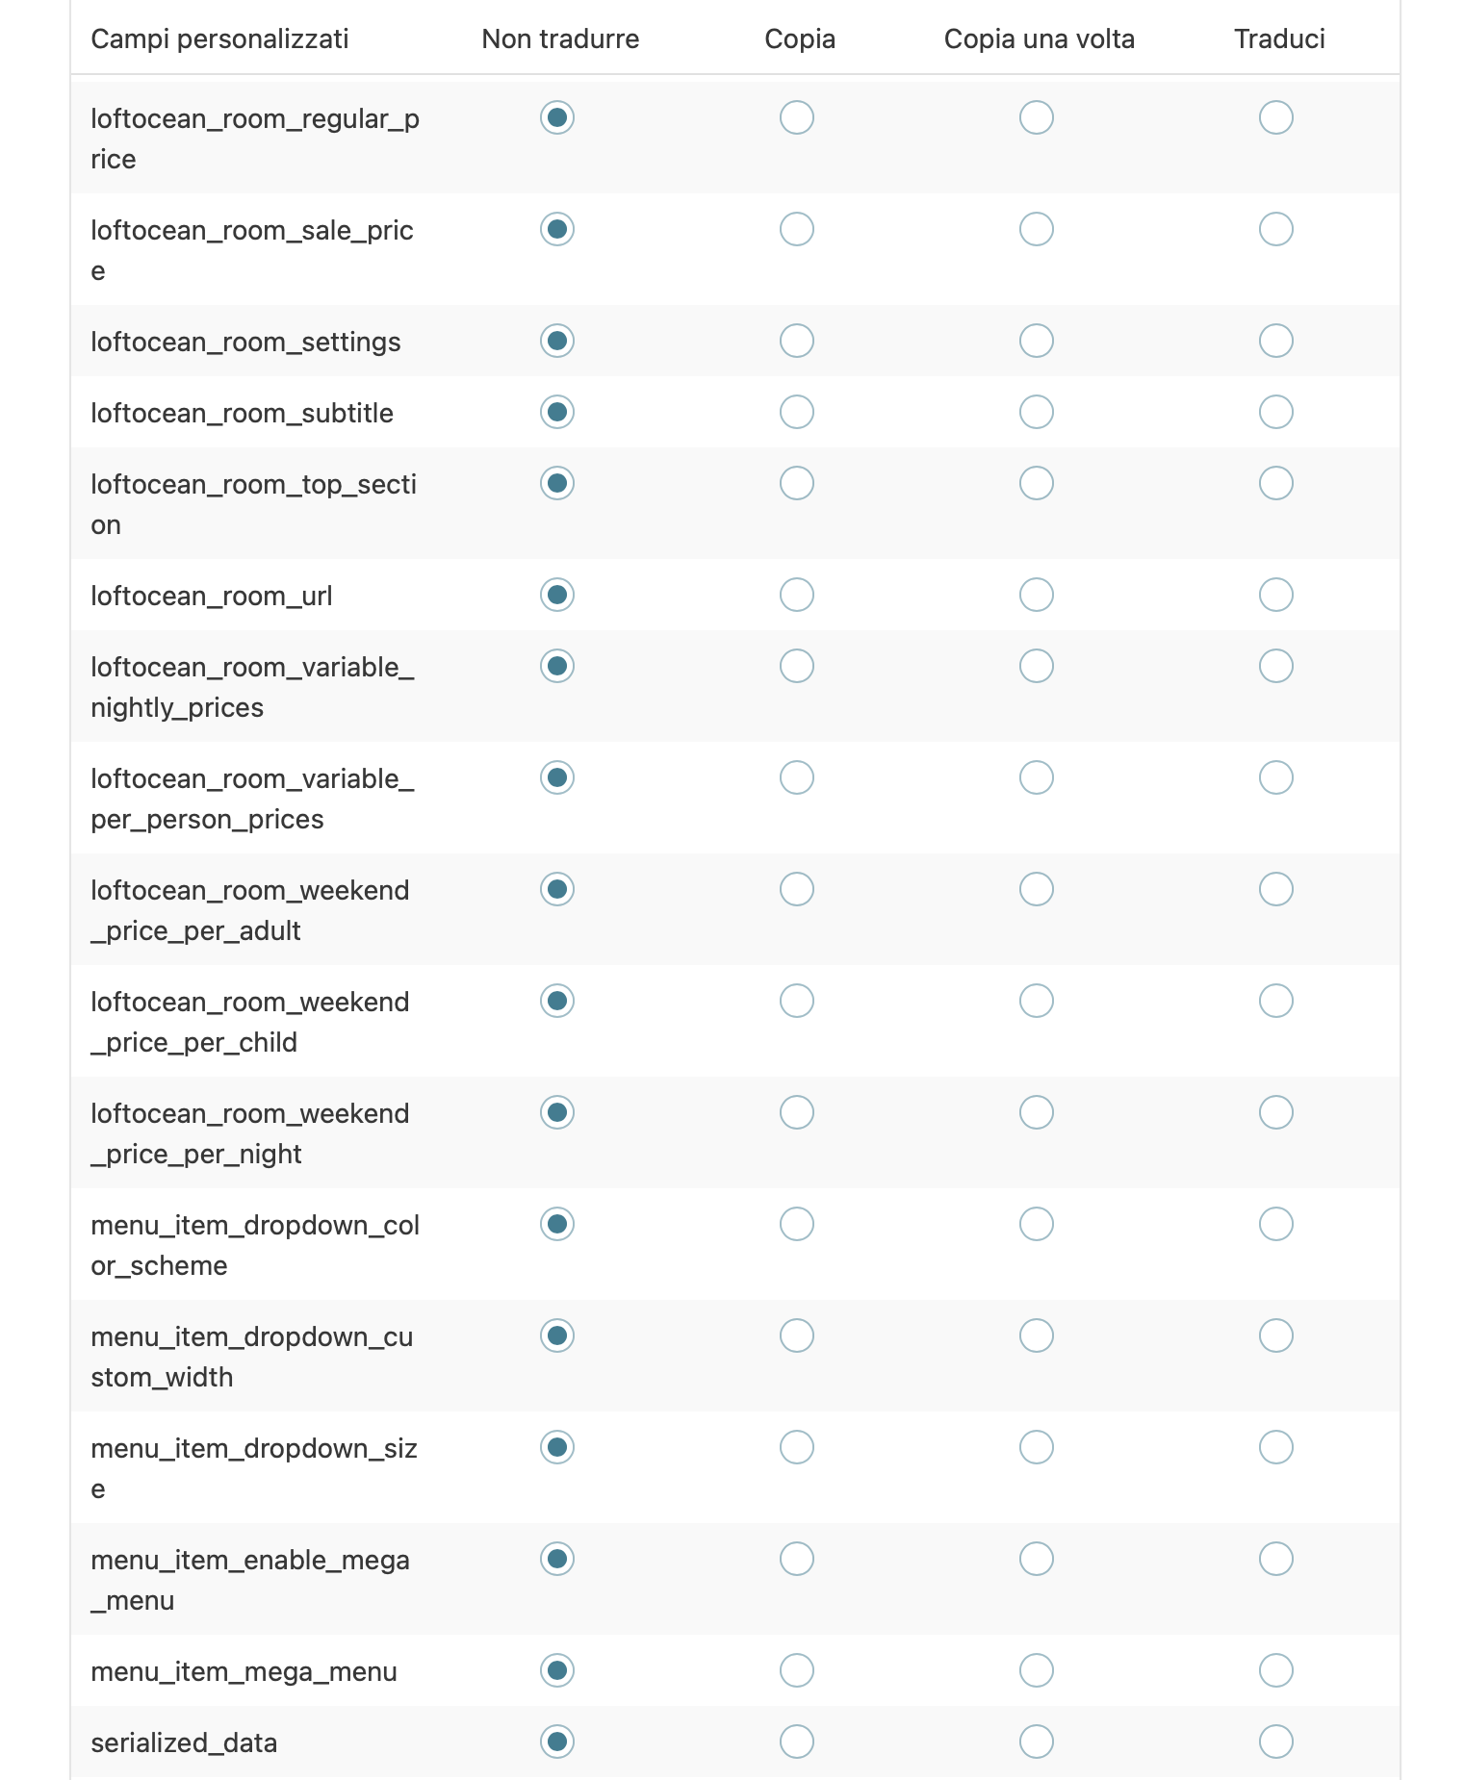This screenshot has height=1780, width=1465.
Task: Click the Copia una volta column header
Action: 1040,39
